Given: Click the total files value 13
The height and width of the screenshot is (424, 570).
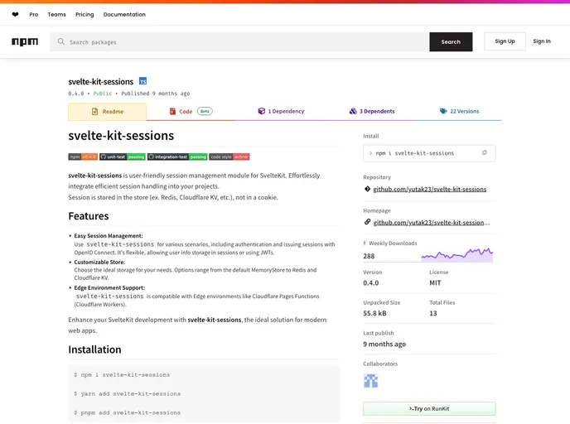Looking at the screenshot, I should 433,313.
